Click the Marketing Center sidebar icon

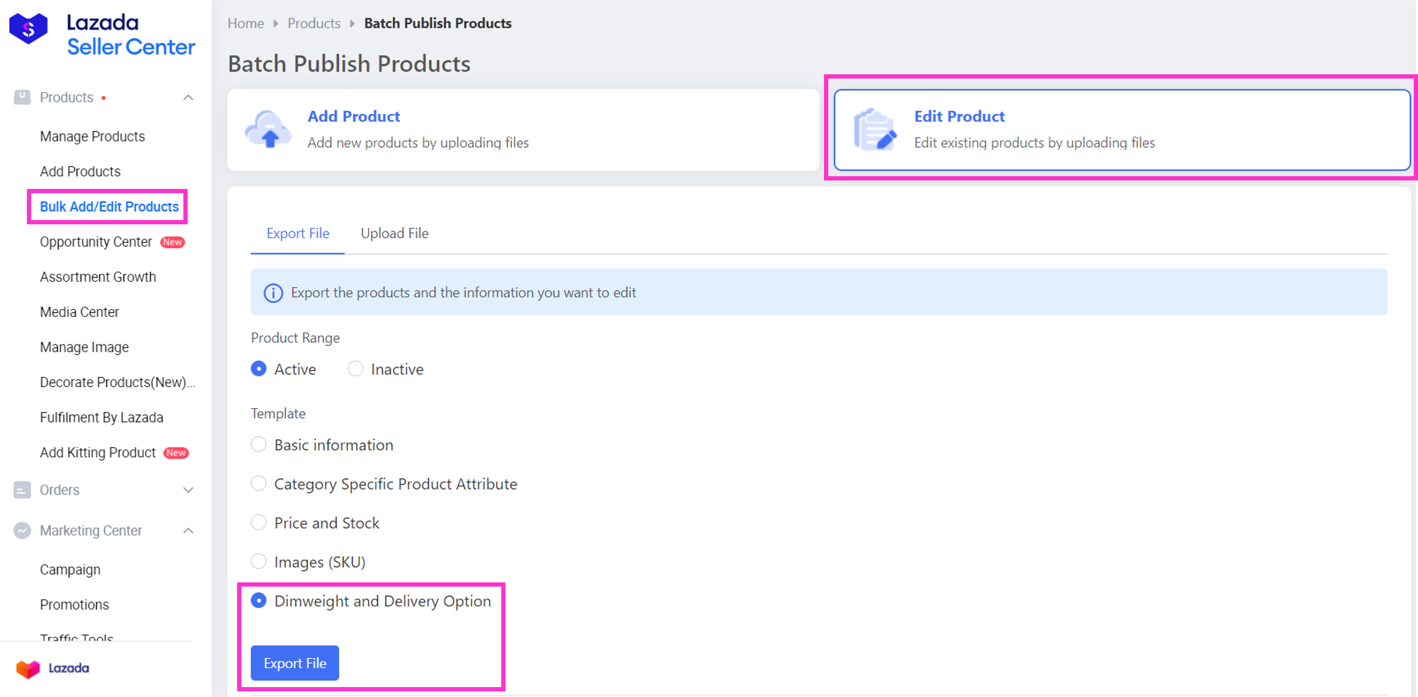[22, 531]
